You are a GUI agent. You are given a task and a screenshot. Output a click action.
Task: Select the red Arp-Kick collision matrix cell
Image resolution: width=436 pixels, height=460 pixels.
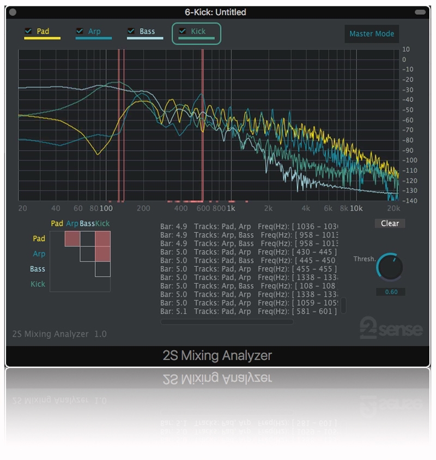103,254
